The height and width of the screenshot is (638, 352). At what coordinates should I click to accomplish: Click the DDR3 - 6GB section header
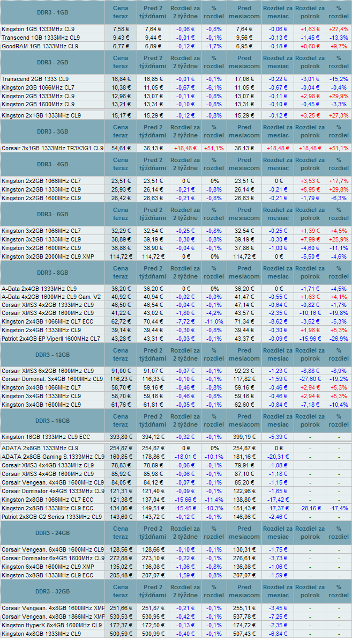point(51,214)
